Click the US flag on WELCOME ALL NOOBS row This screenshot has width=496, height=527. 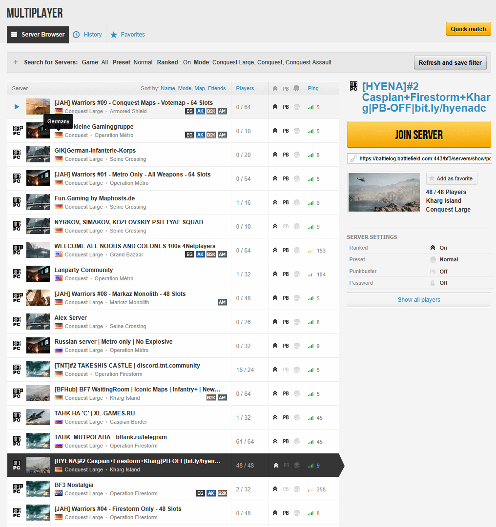(x=59, y=254)
